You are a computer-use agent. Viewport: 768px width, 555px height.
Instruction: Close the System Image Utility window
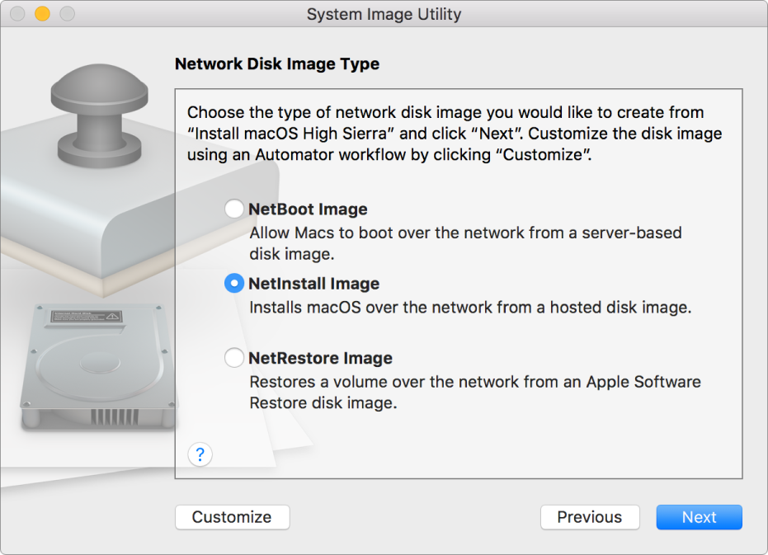click(x=17, y=14)
